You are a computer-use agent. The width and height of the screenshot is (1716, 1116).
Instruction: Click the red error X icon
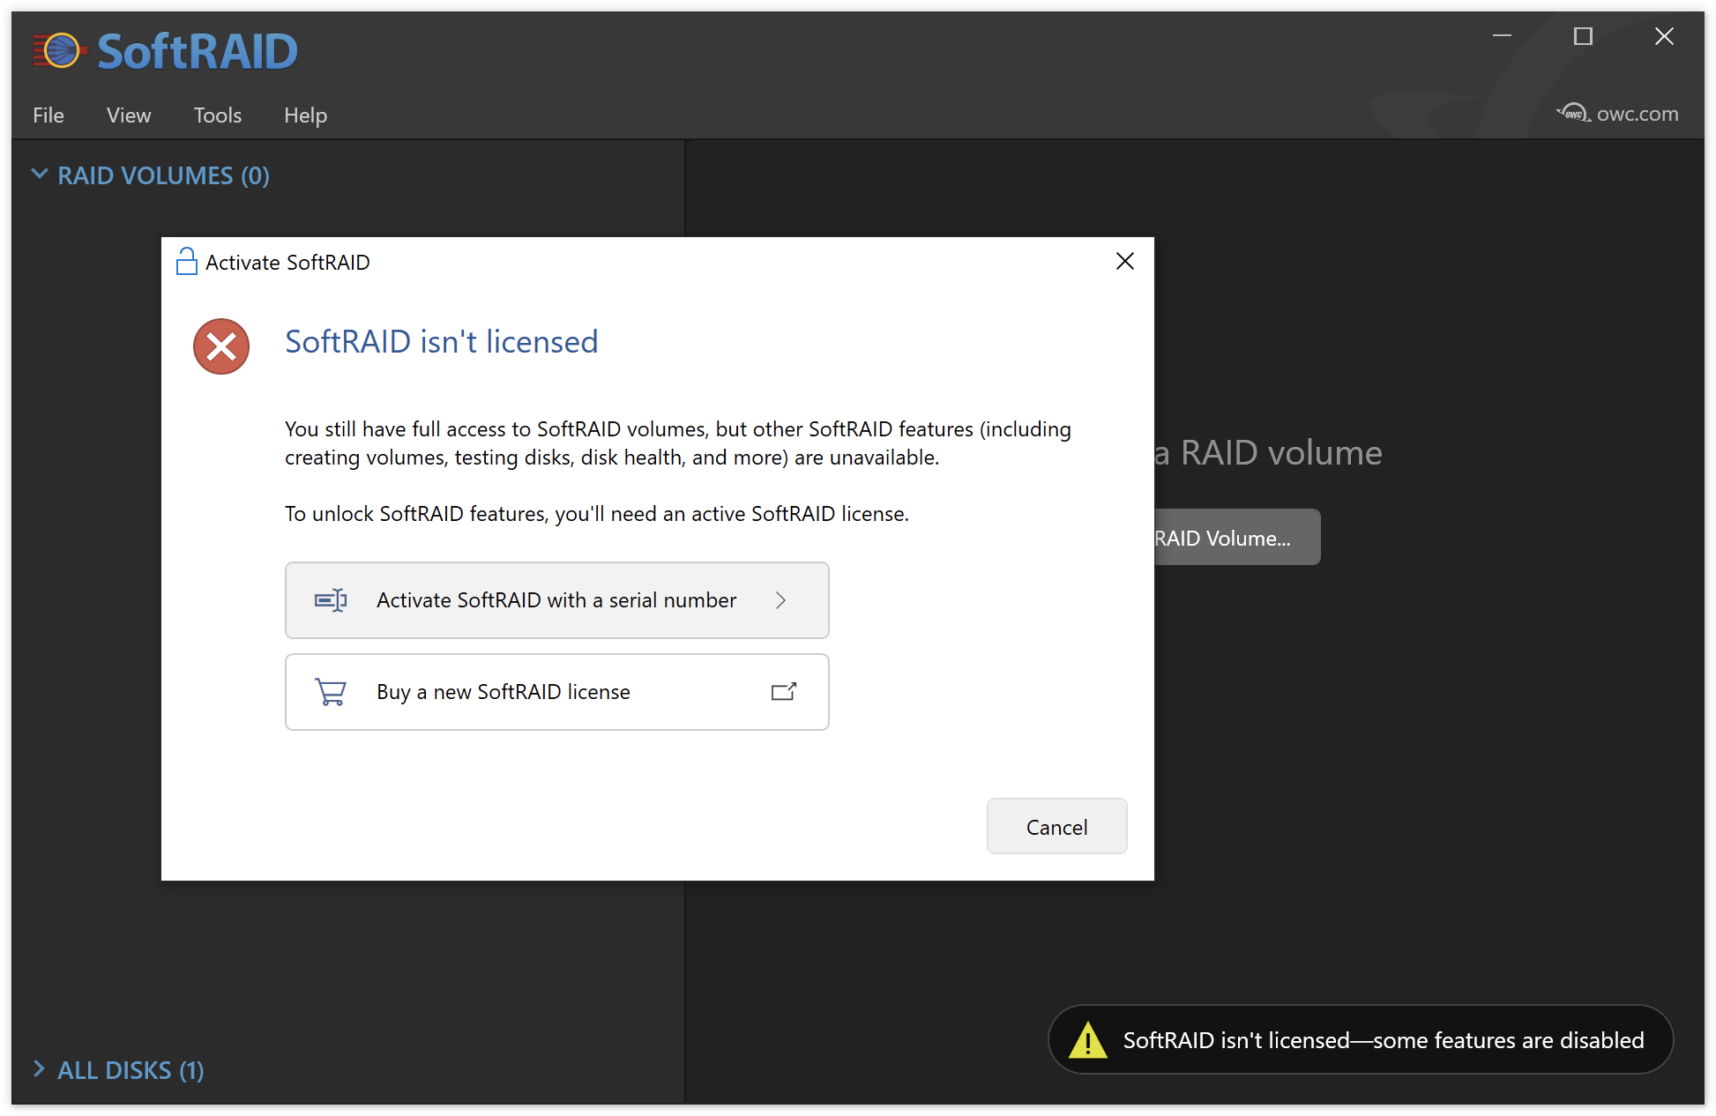coord(221,346)
